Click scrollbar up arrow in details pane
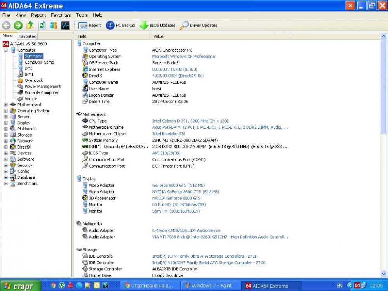This screenshot has width=388, height=291. point(384,36)
